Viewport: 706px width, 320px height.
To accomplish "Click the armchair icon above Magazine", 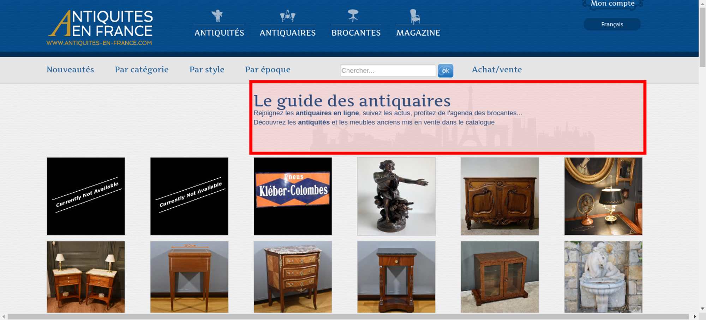I will coord(415,17).
